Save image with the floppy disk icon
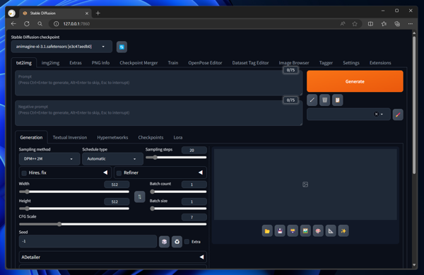424x275 pixels. 280,231
